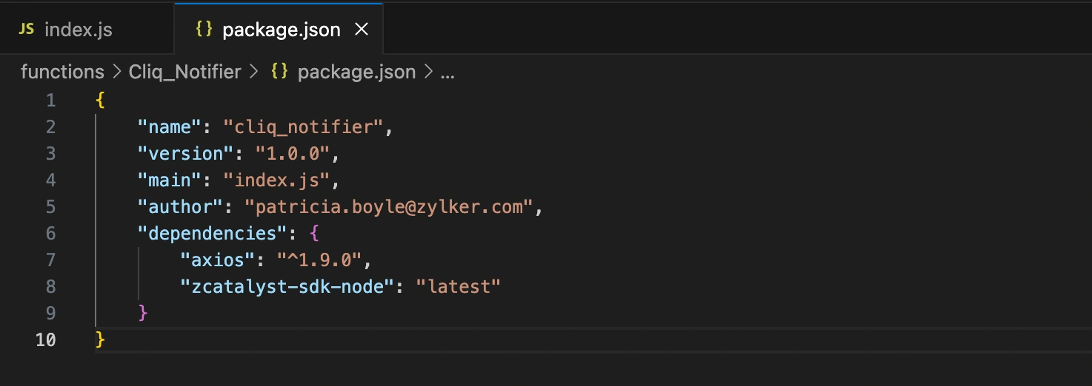
Task: Close the package.json tab
Action: 362,30
